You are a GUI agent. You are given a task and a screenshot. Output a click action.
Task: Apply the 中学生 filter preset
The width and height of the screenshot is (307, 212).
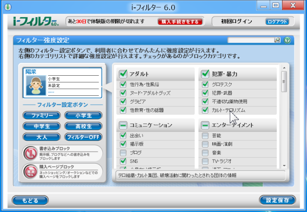42,127
